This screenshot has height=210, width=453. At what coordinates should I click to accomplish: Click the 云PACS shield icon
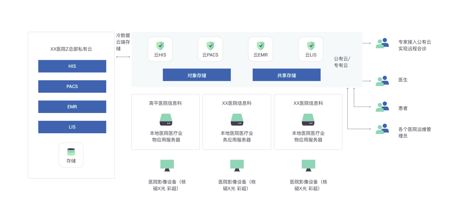pyautogui.click(x=210, y=46)
